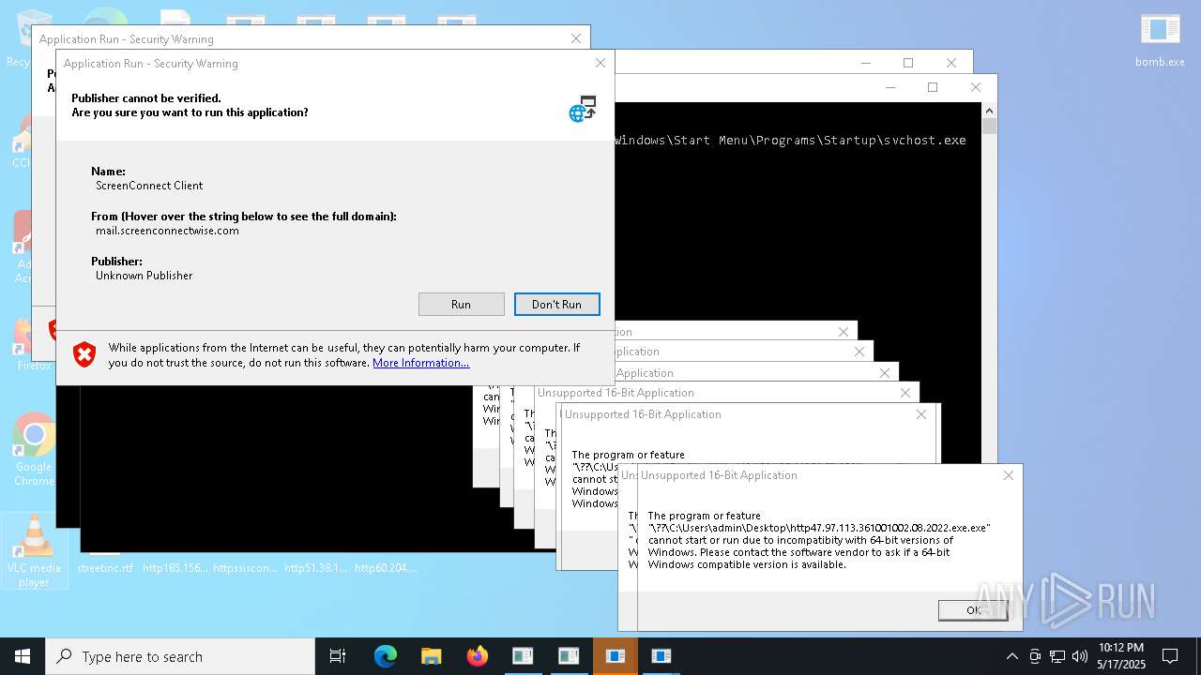Click the Windows Start button
Image resolution: width=1201 pixels, height=675 pixels.
tap(23, 656)
